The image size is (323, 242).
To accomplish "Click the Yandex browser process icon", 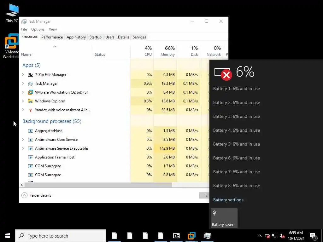I will pyautogui.click(x=31, y=110).
